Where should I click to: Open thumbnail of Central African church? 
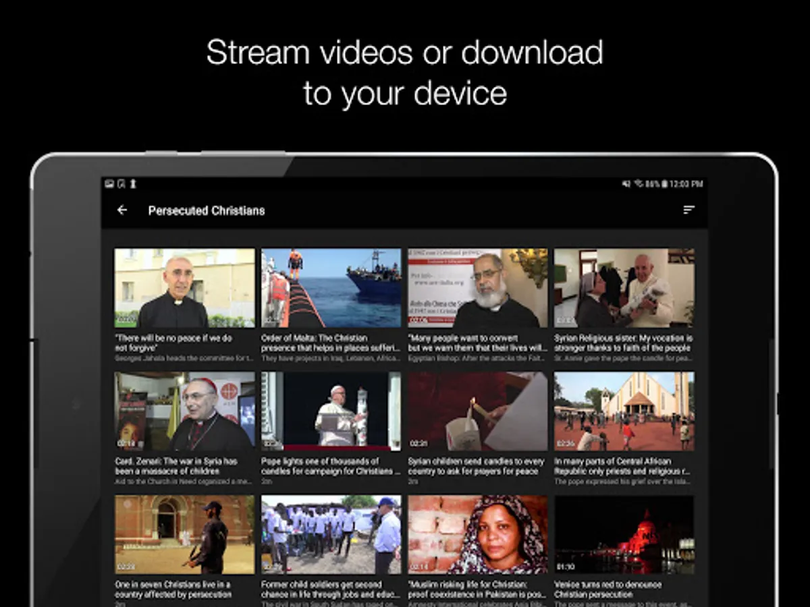(624, 411)
